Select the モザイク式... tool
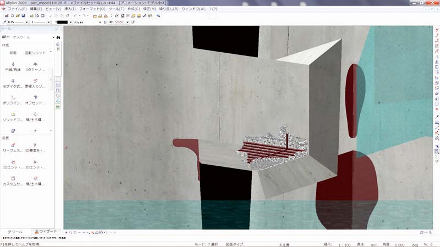The image size is (440, 247). 13,84
